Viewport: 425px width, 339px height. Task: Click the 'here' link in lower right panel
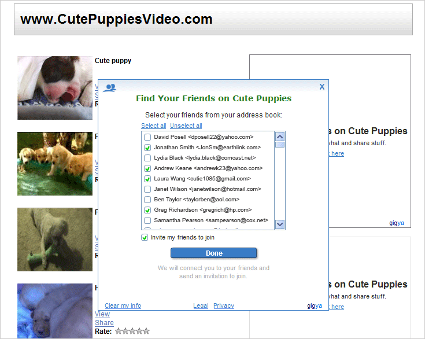click(x=338, y=307)
